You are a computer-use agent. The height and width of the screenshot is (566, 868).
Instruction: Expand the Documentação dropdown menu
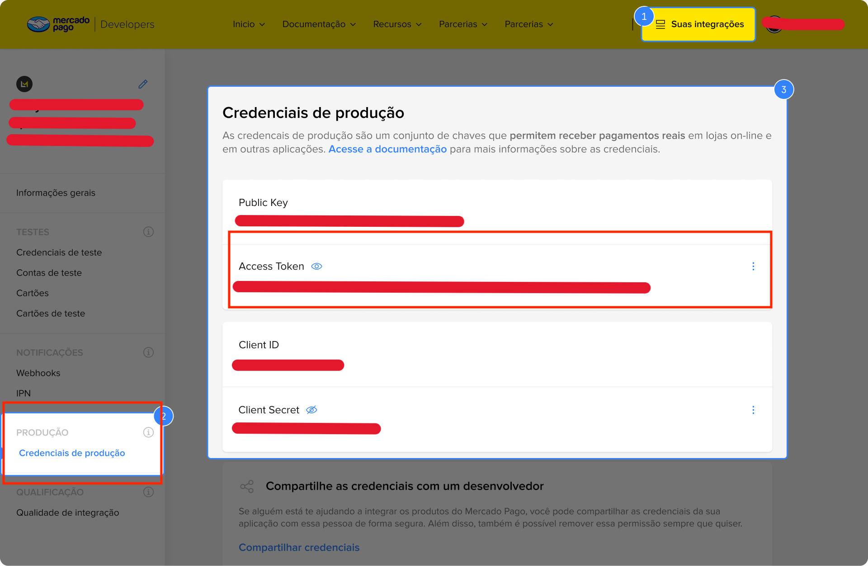pos(319,24)
